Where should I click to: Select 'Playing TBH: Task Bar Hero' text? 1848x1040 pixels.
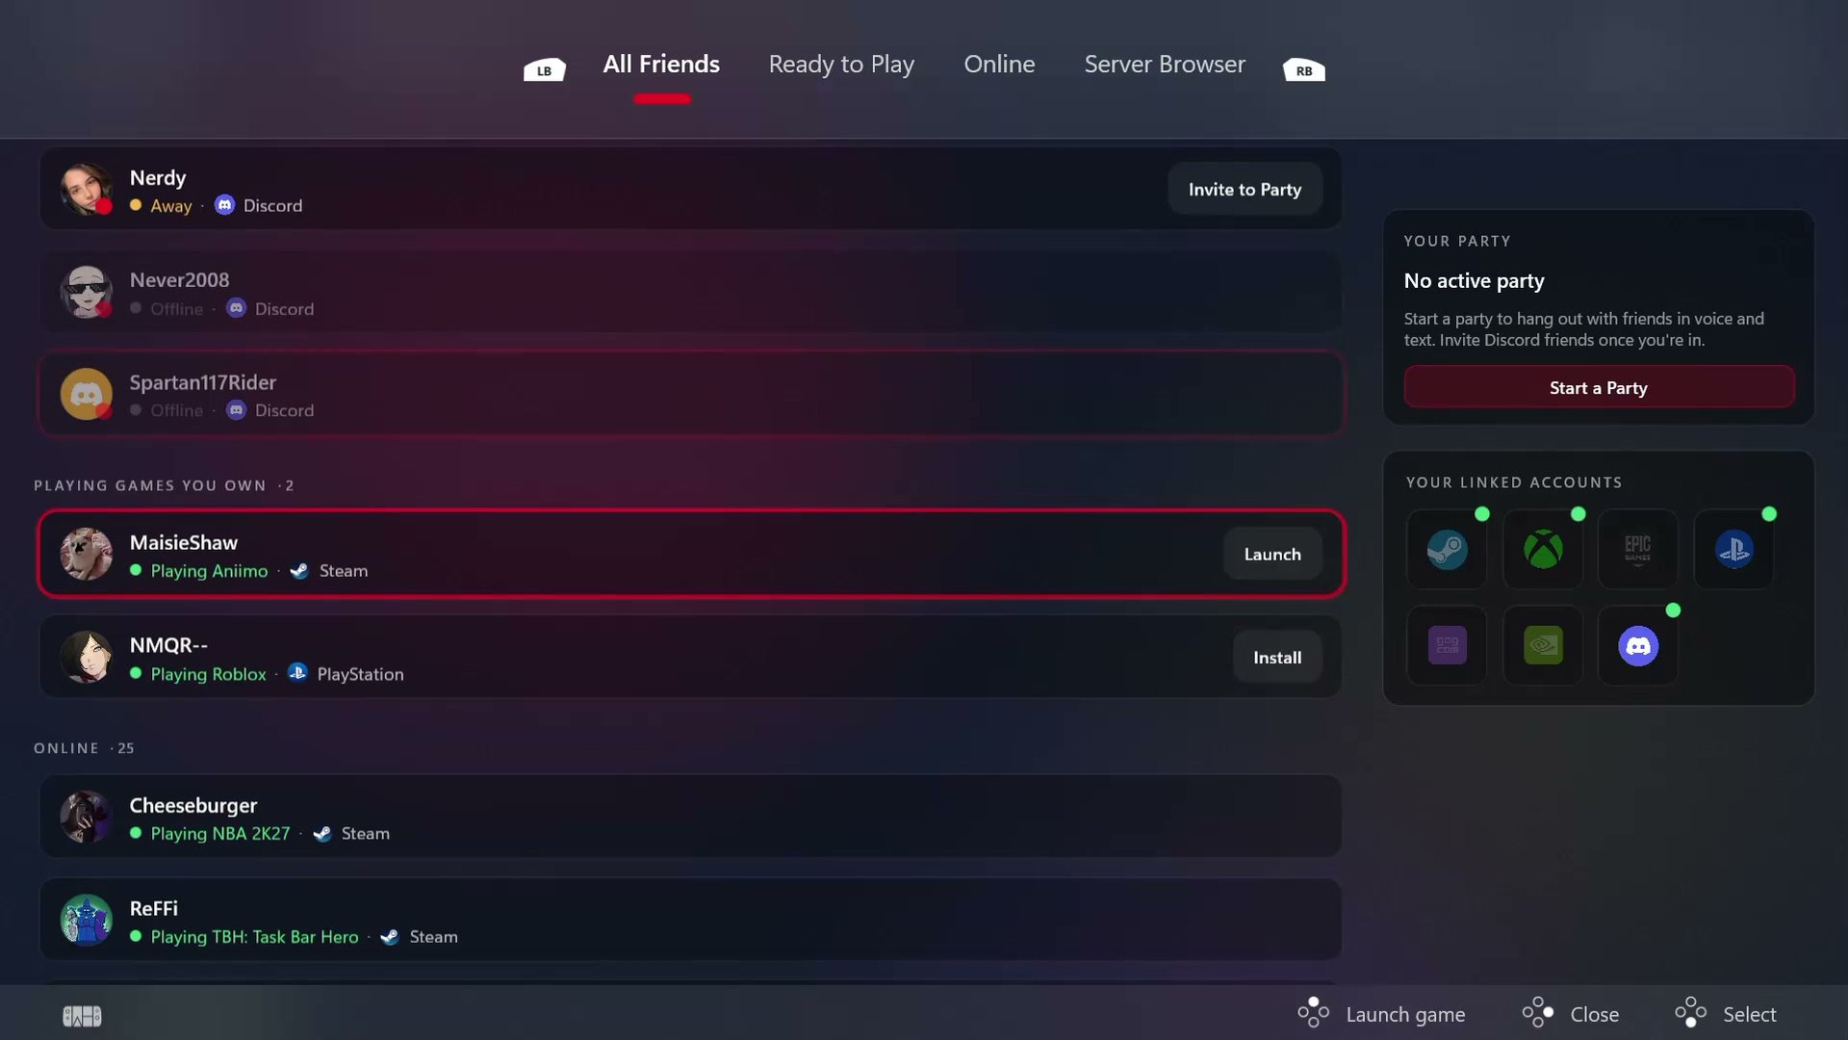coord(254,937)
